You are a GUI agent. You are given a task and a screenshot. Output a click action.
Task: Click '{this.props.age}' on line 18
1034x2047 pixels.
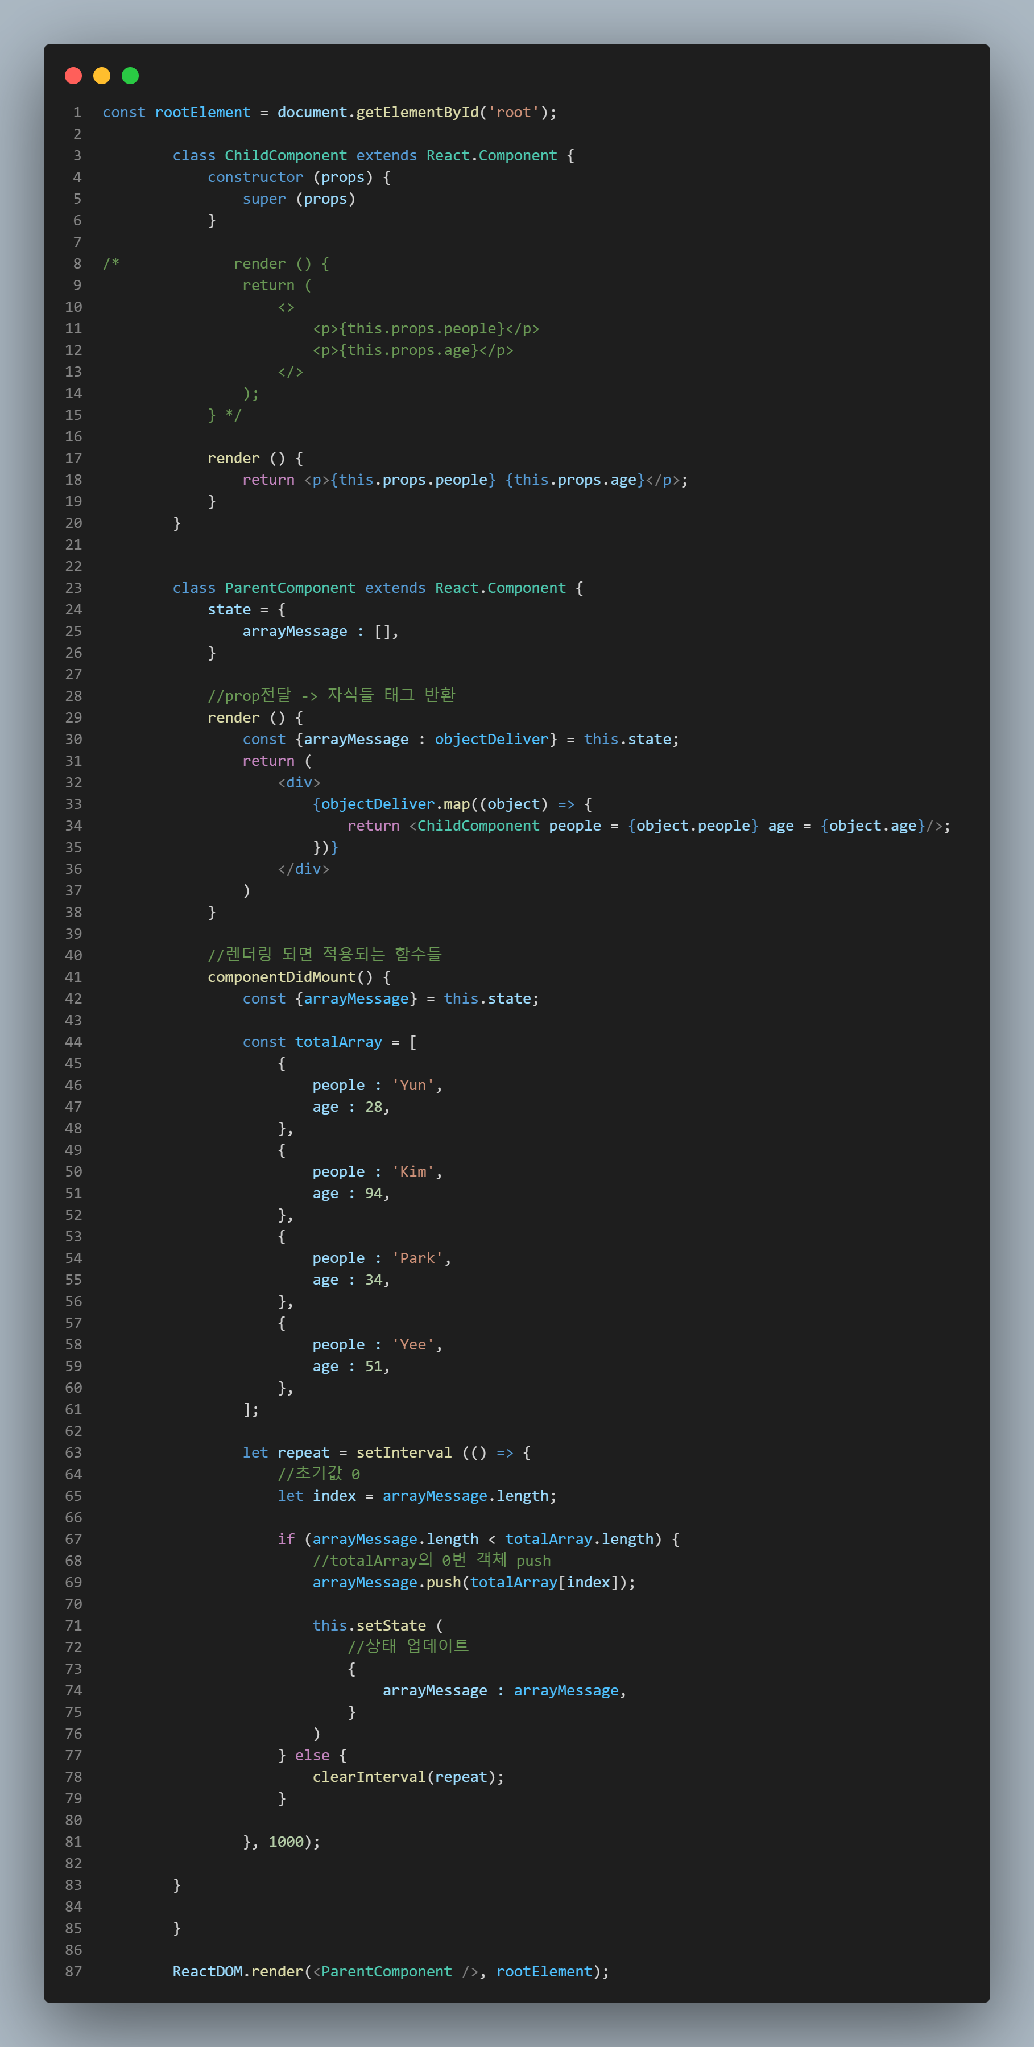click(575, 480)
